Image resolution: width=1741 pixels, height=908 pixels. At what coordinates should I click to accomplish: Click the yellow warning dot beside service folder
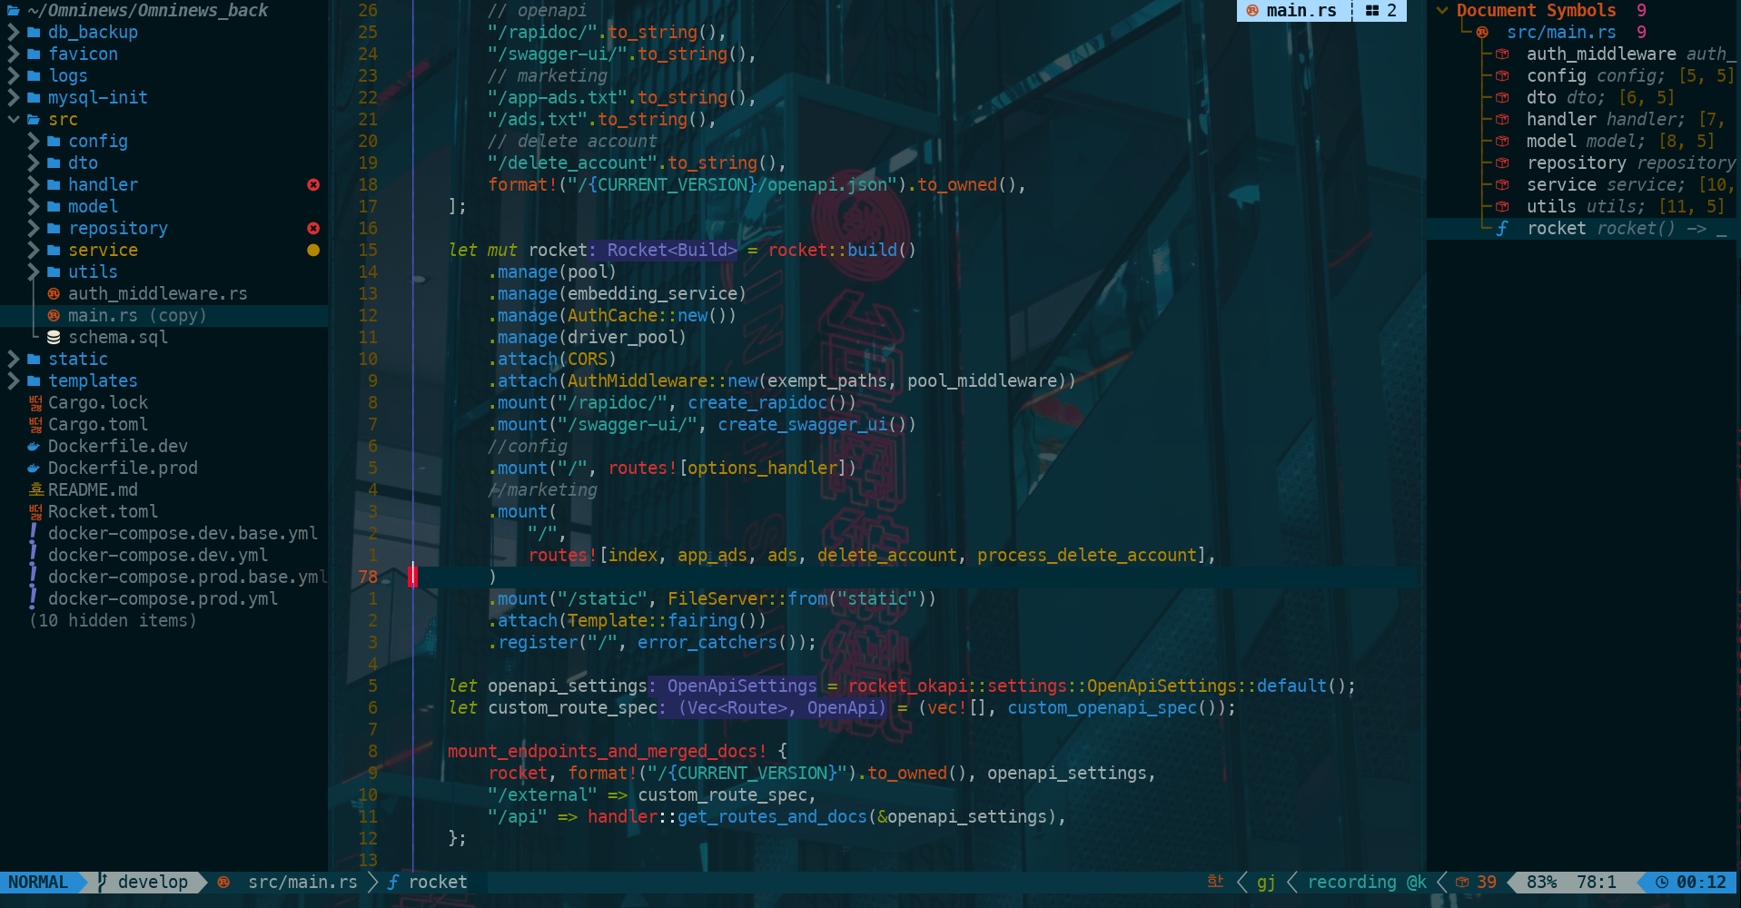click(x=313, y=251)
